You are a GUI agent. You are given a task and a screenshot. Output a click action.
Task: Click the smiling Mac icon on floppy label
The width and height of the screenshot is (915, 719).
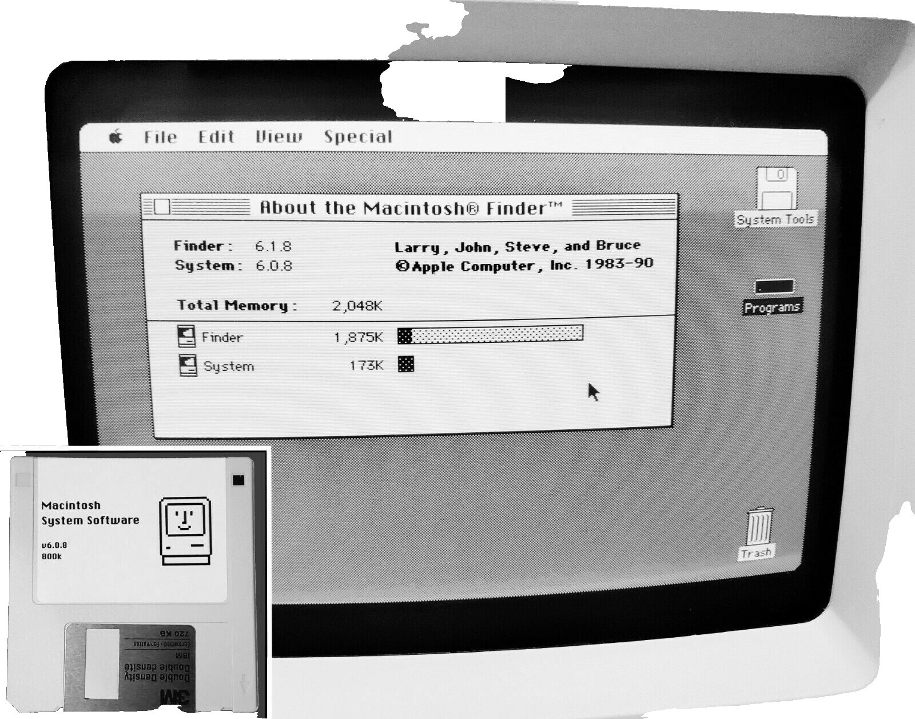coord(185,531)
